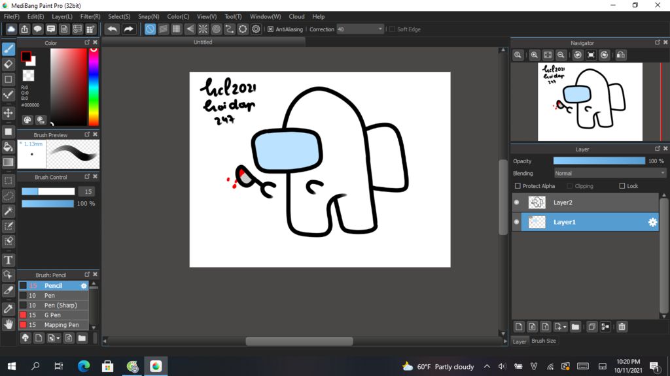Enable the Radial snap guide

(203, 29)
